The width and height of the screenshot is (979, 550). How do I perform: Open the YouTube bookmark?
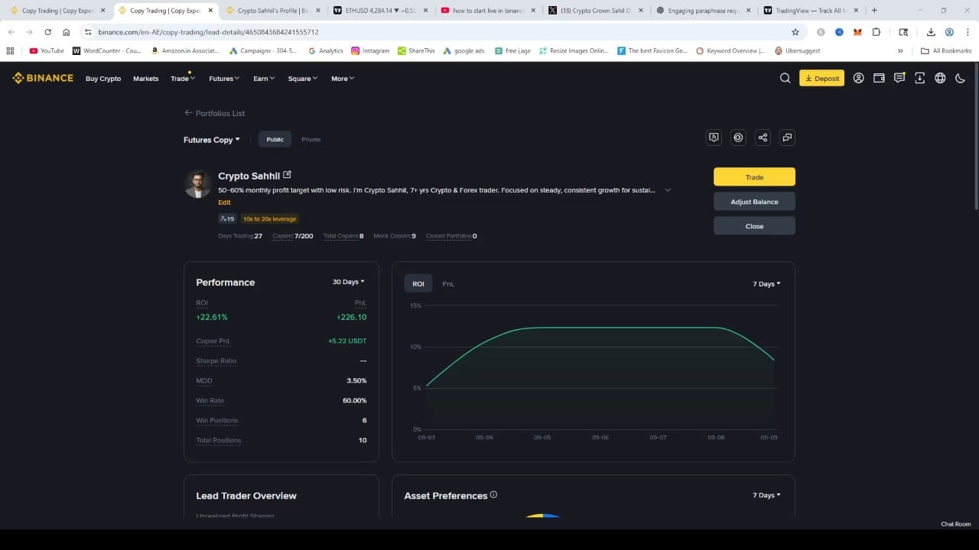(x=47, y=50)
